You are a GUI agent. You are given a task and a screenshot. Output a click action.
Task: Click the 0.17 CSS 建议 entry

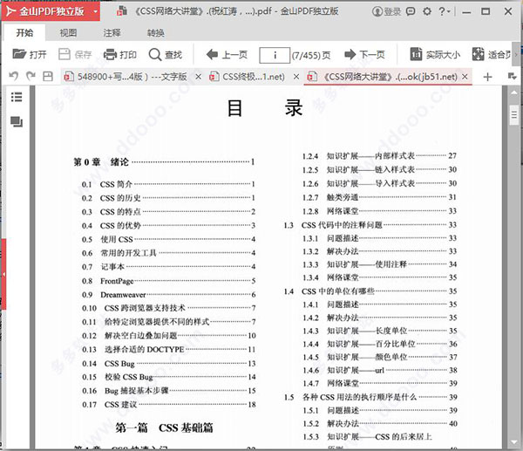pyautogui.click(x=169, y=405)
